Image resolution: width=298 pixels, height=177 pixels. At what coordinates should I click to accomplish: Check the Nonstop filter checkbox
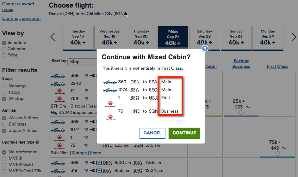point(4,86)
